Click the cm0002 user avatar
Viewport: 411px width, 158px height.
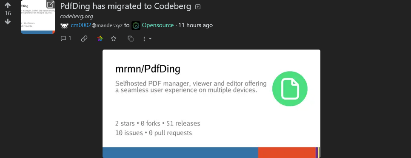pos(65,25)
